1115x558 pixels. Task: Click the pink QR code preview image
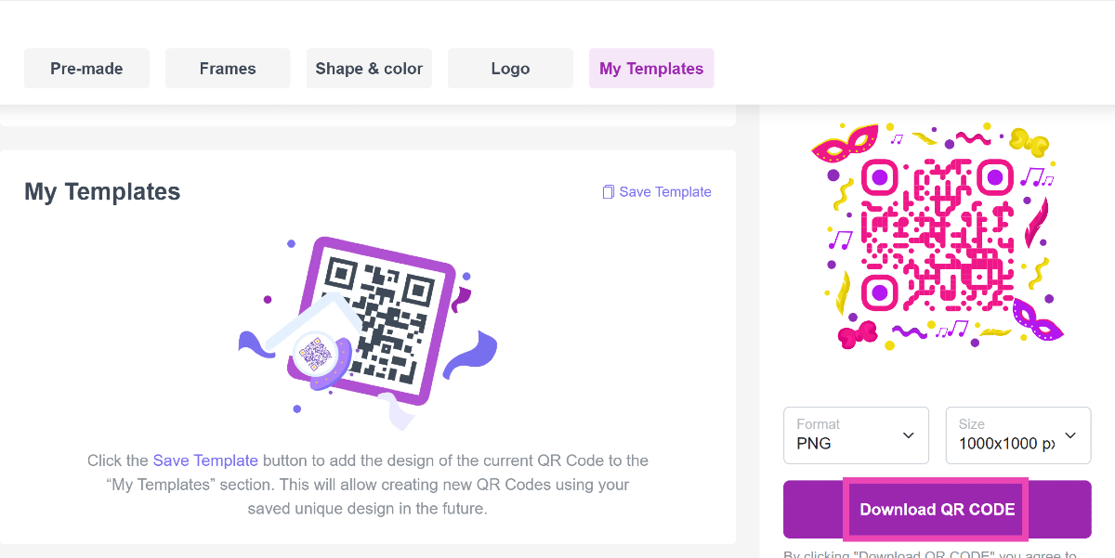pyautogui.click(x=937, y=234)
